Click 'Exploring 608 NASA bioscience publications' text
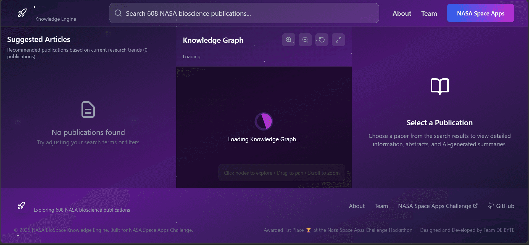Viewport: 529px width, 245px height. coord(82,210)
